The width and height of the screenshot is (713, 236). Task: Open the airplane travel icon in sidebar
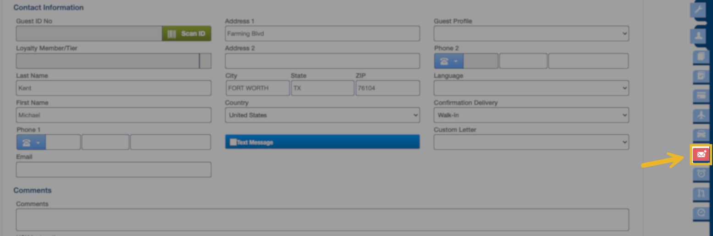(x=701, y=115)
